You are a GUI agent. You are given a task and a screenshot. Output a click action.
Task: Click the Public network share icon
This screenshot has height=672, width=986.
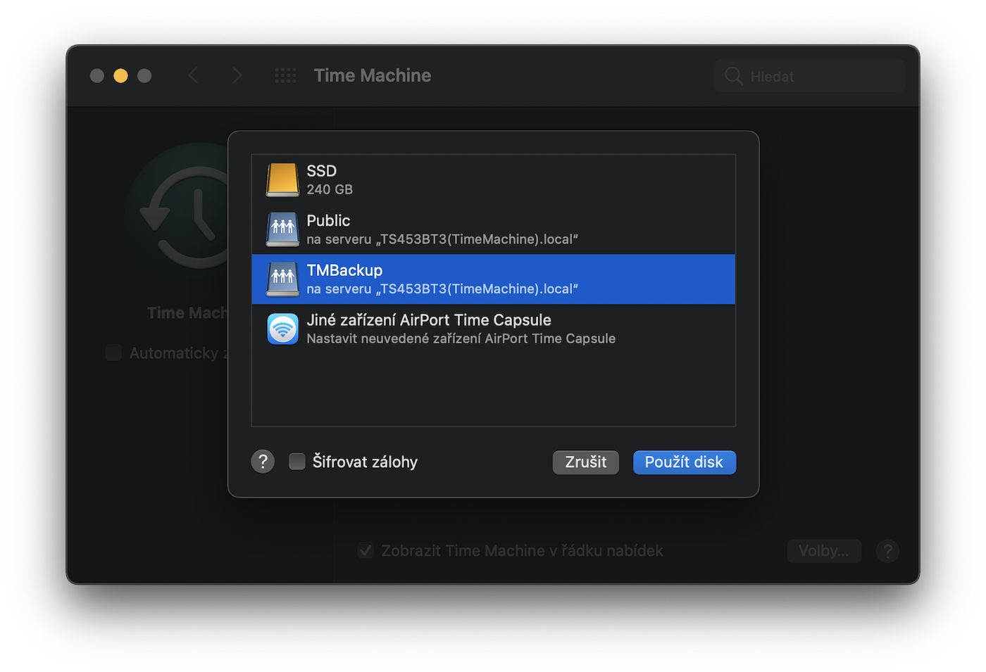point(282,229)
